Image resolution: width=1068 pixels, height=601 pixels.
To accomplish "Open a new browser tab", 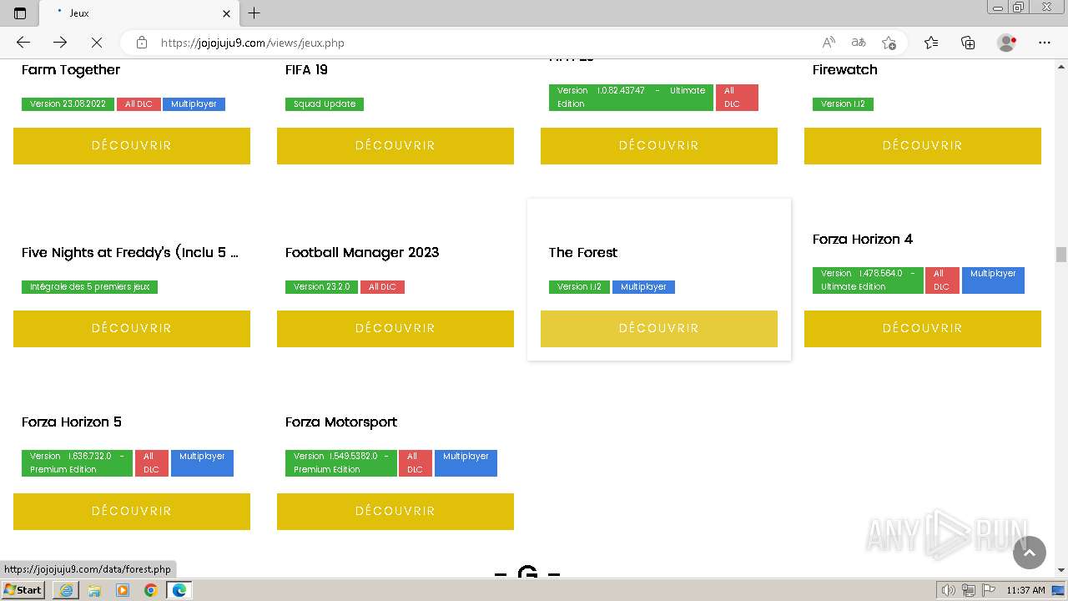I will click(x=254, y=13).
